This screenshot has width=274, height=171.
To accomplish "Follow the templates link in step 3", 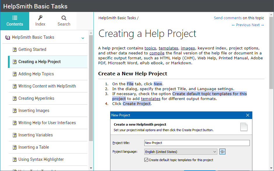I will coord(150,99).
